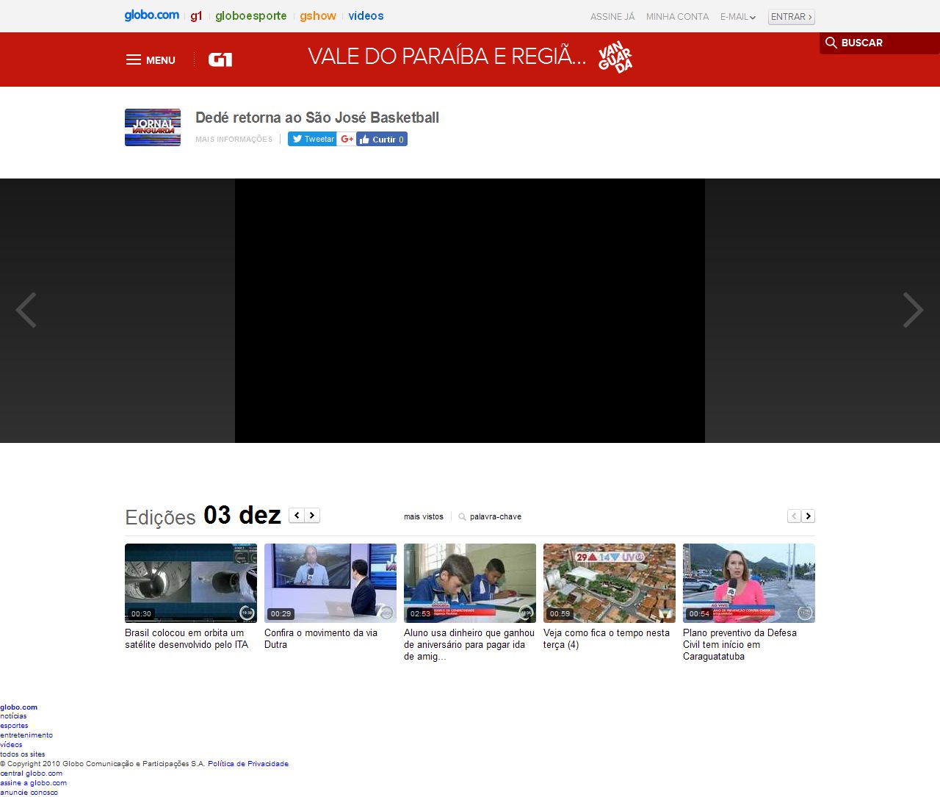Share via Google Plus icon

[347, 139]
